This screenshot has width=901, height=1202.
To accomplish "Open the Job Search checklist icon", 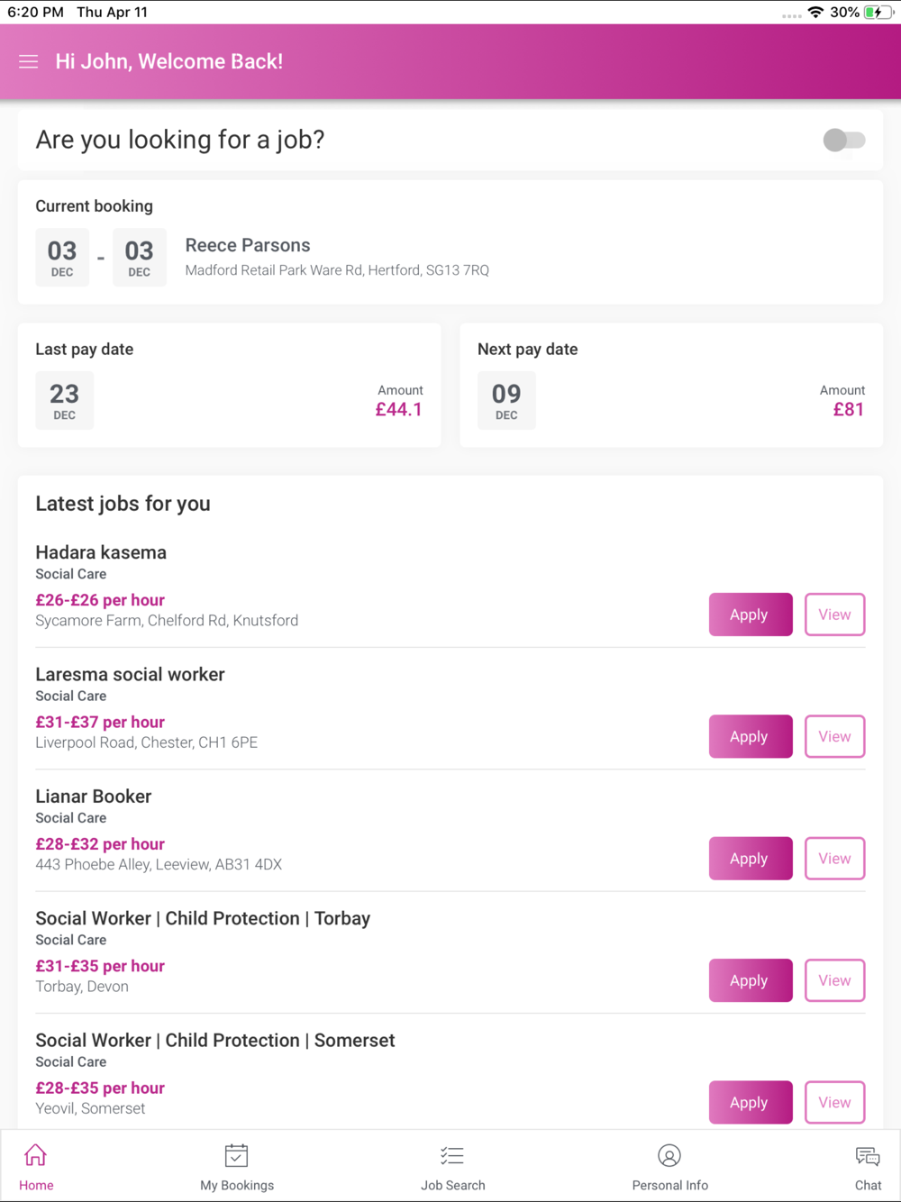I will pos(452,1156).
